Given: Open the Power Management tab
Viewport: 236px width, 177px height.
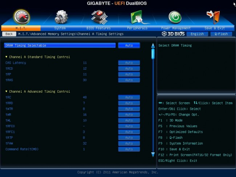Looking at the screenshot, I should [x=176, y=28].
